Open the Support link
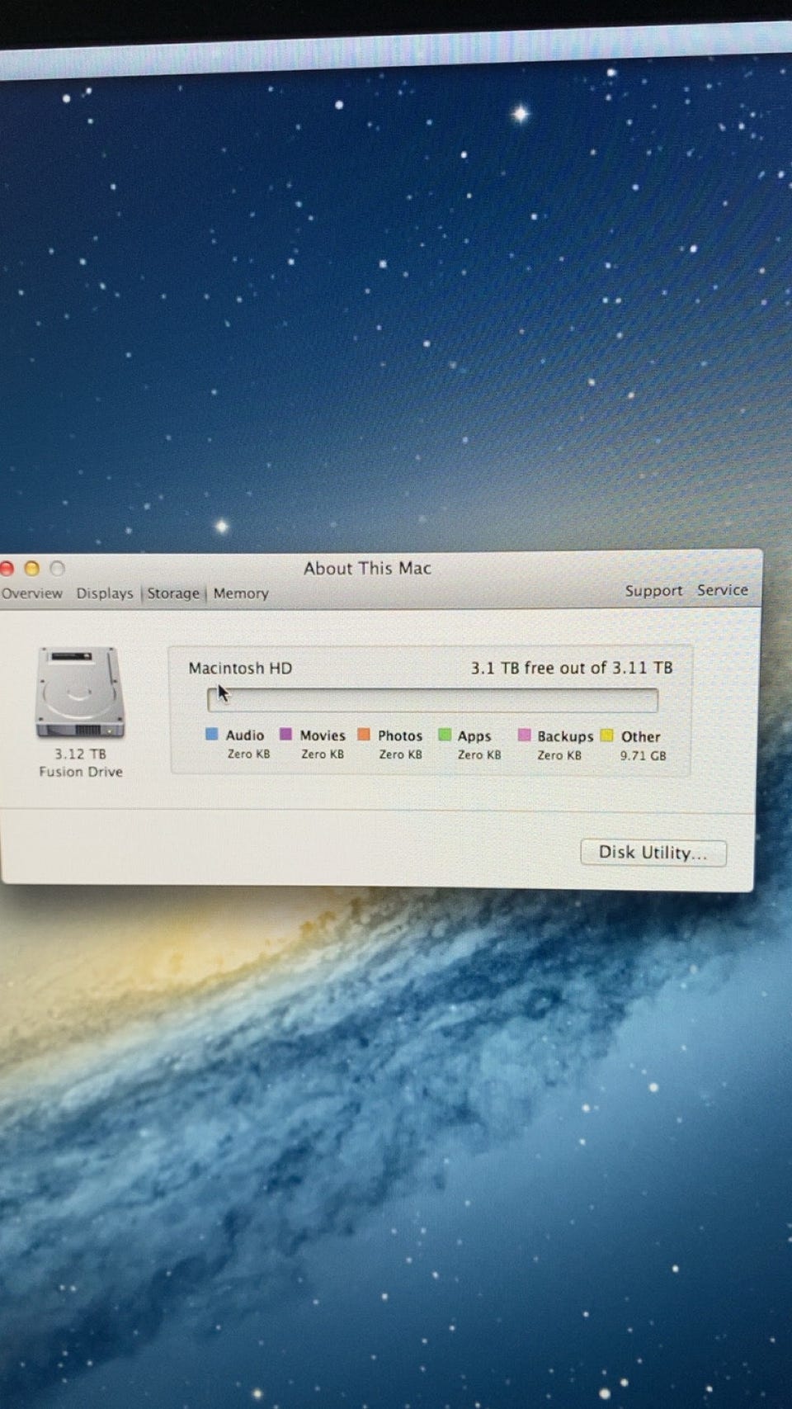Viewport: 792px width, 1409px height. (x=653, y=591)
